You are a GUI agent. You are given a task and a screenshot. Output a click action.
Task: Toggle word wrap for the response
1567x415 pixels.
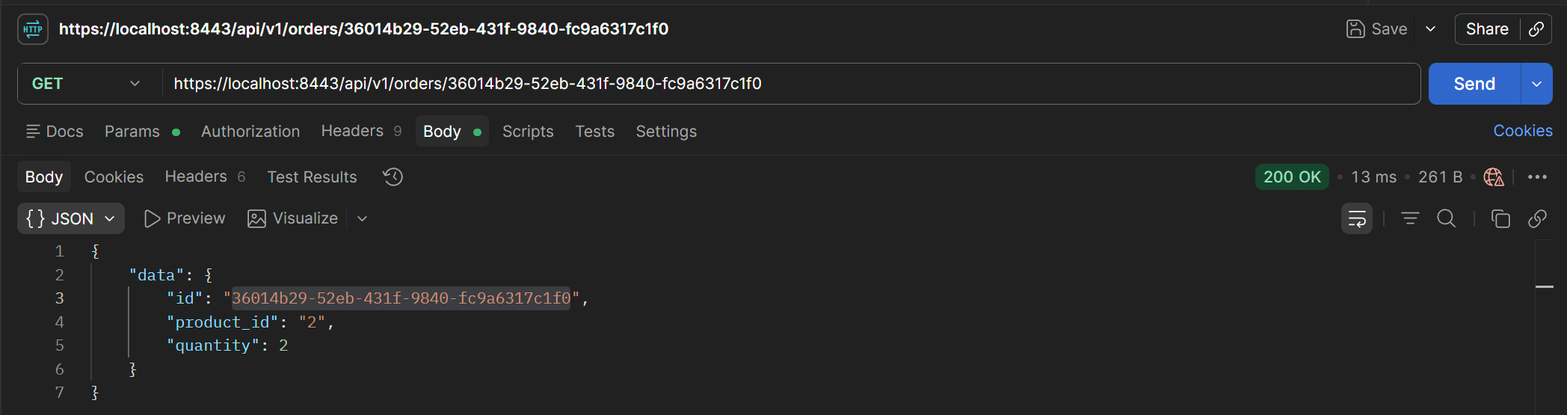(x=1357, y=218)
